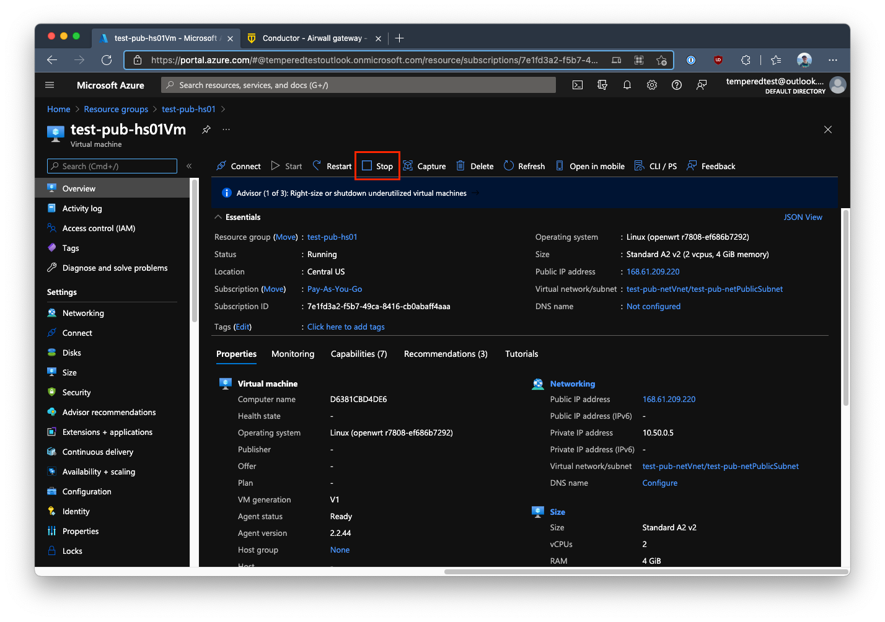Viewport: 885px width, 622px height.
Task: Pin test-pub-hs01Vm to dashboard
Action: click(x=206, y=129)
